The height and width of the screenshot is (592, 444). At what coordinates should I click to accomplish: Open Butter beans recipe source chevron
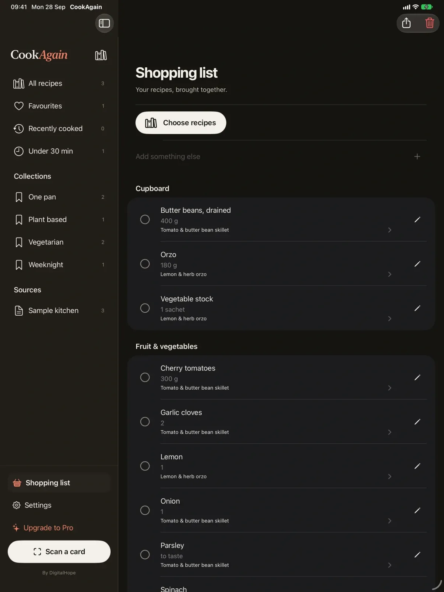click(x=390, y=230)
